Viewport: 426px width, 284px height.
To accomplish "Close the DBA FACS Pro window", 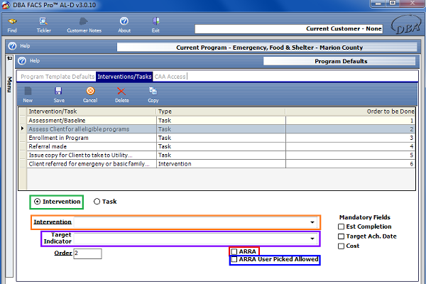I will pos(412,4).
